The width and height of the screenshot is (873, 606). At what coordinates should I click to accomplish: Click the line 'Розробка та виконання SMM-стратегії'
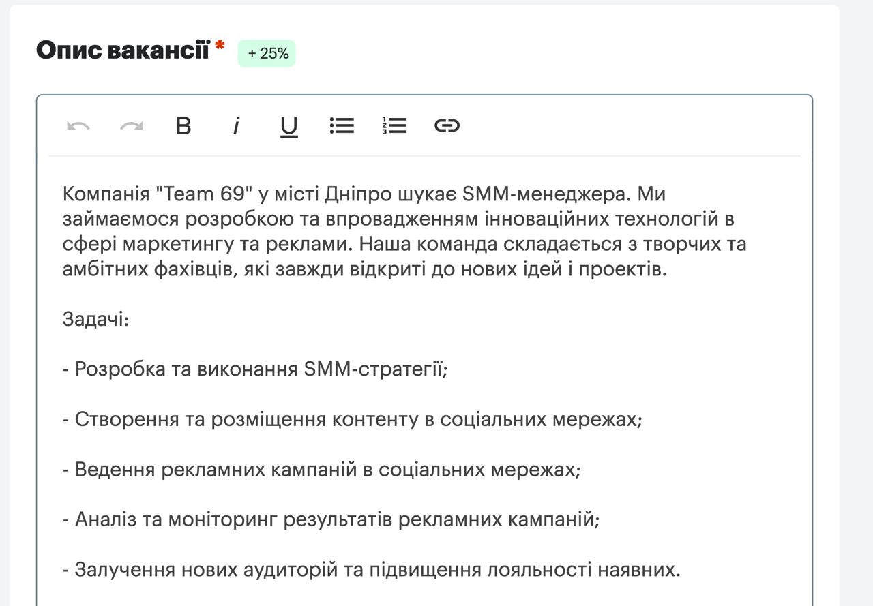pos(255,369)
